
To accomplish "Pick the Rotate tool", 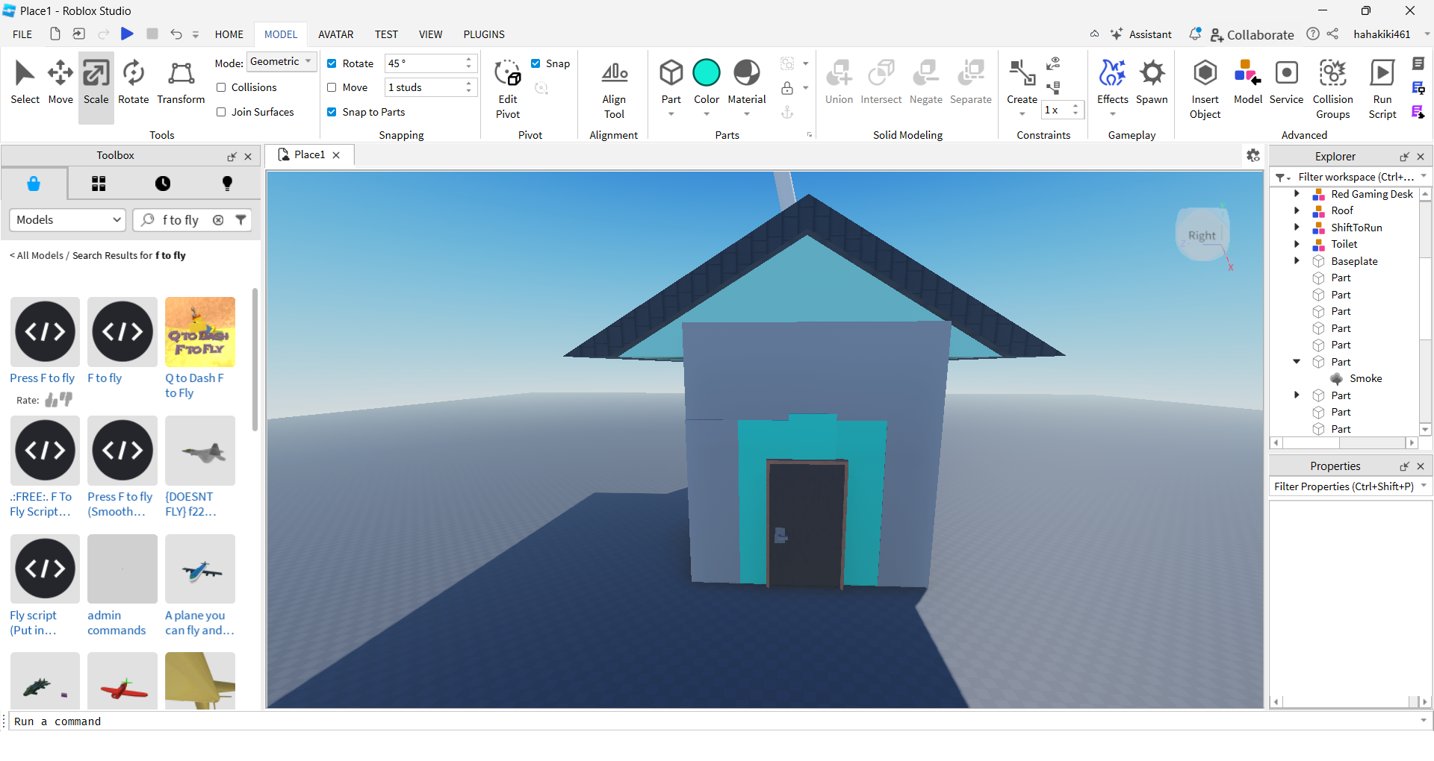I will click(x=134, y=82).
